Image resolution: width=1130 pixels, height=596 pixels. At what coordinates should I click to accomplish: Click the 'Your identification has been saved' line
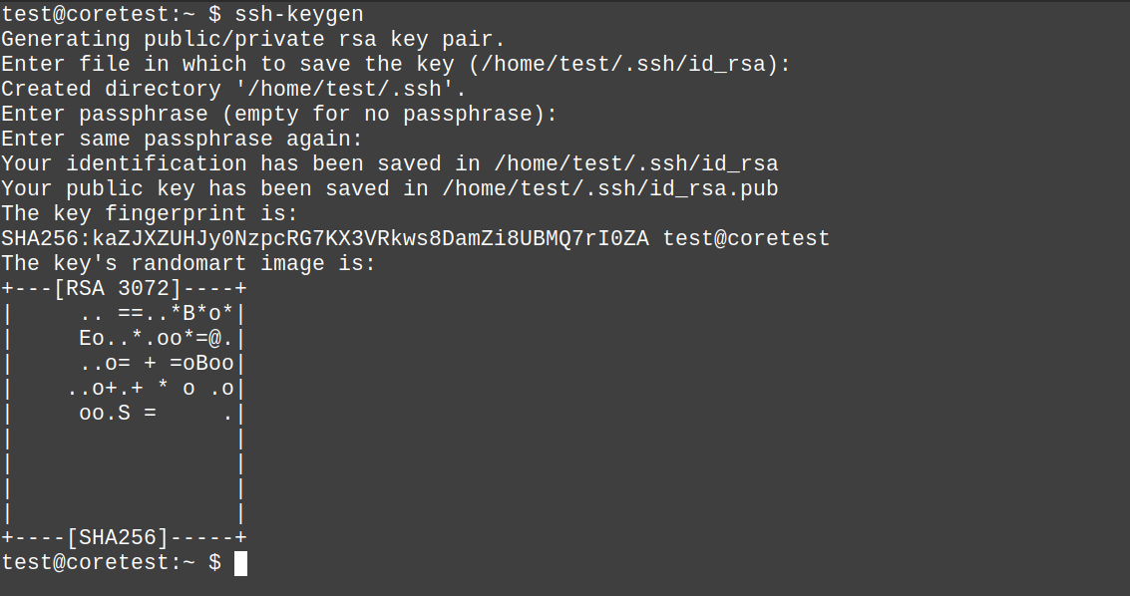coord(389,163)
